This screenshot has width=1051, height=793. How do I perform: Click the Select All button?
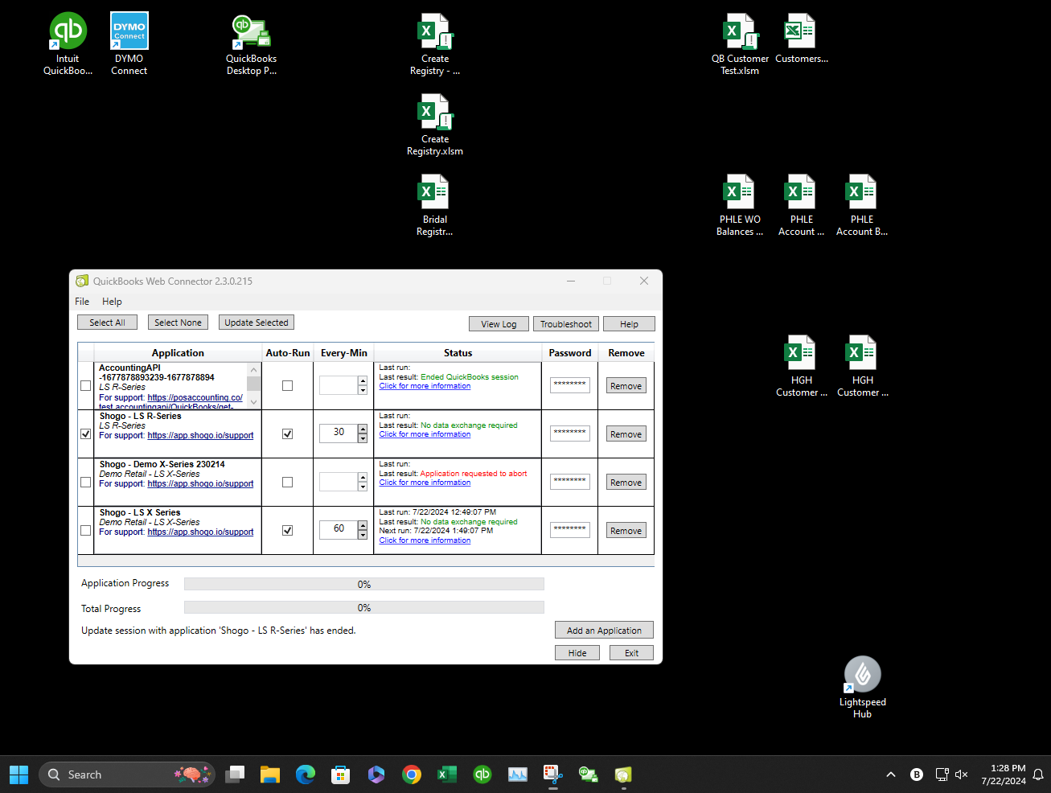coord(107,323)
